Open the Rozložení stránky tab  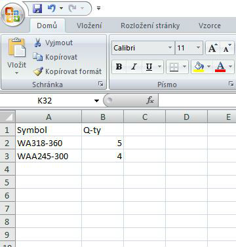(150, 26)
